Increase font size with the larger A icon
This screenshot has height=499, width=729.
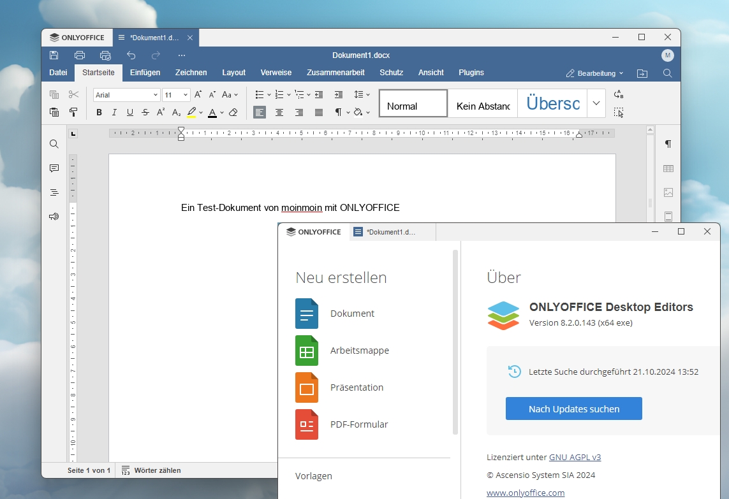pos(198,95)
